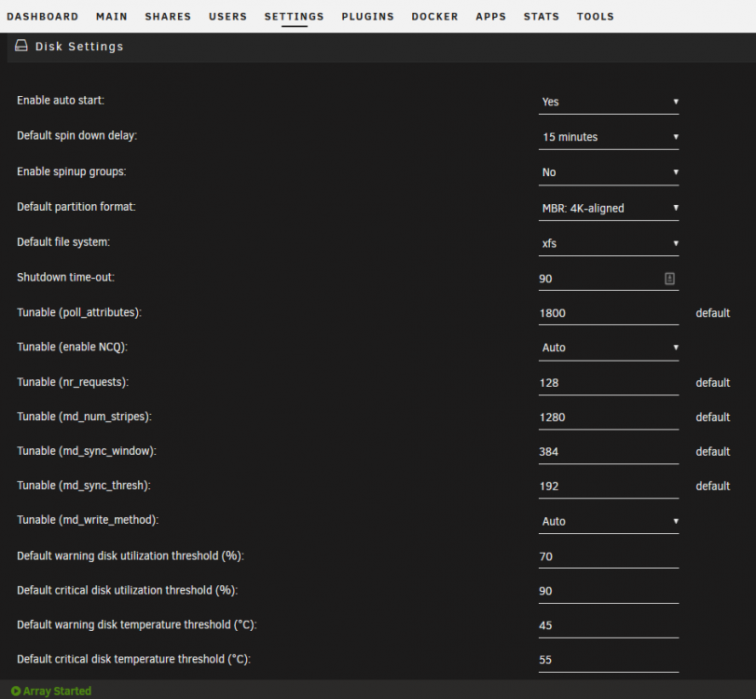
Task: Click the poll_attributes field showing 1800
Action: pos(609,313)
